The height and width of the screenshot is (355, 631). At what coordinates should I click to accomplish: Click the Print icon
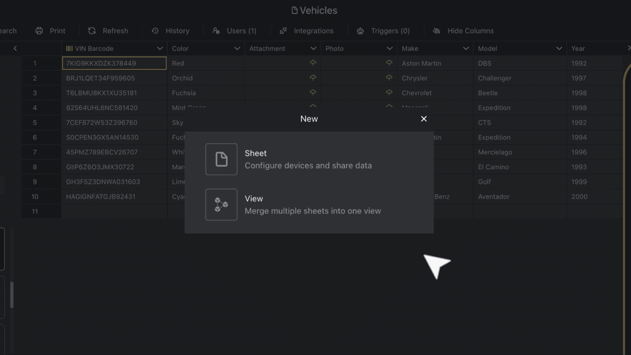pyautogui.click(x=39, y=31)
